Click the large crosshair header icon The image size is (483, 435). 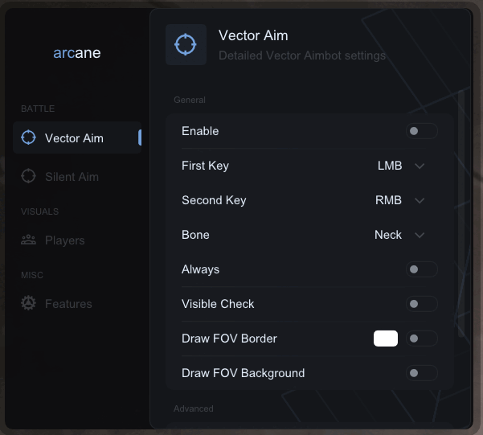tap(186, 44)
